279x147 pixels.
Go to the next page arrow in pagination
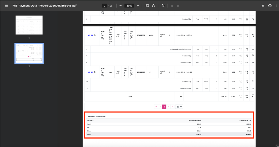coord(168,107)
